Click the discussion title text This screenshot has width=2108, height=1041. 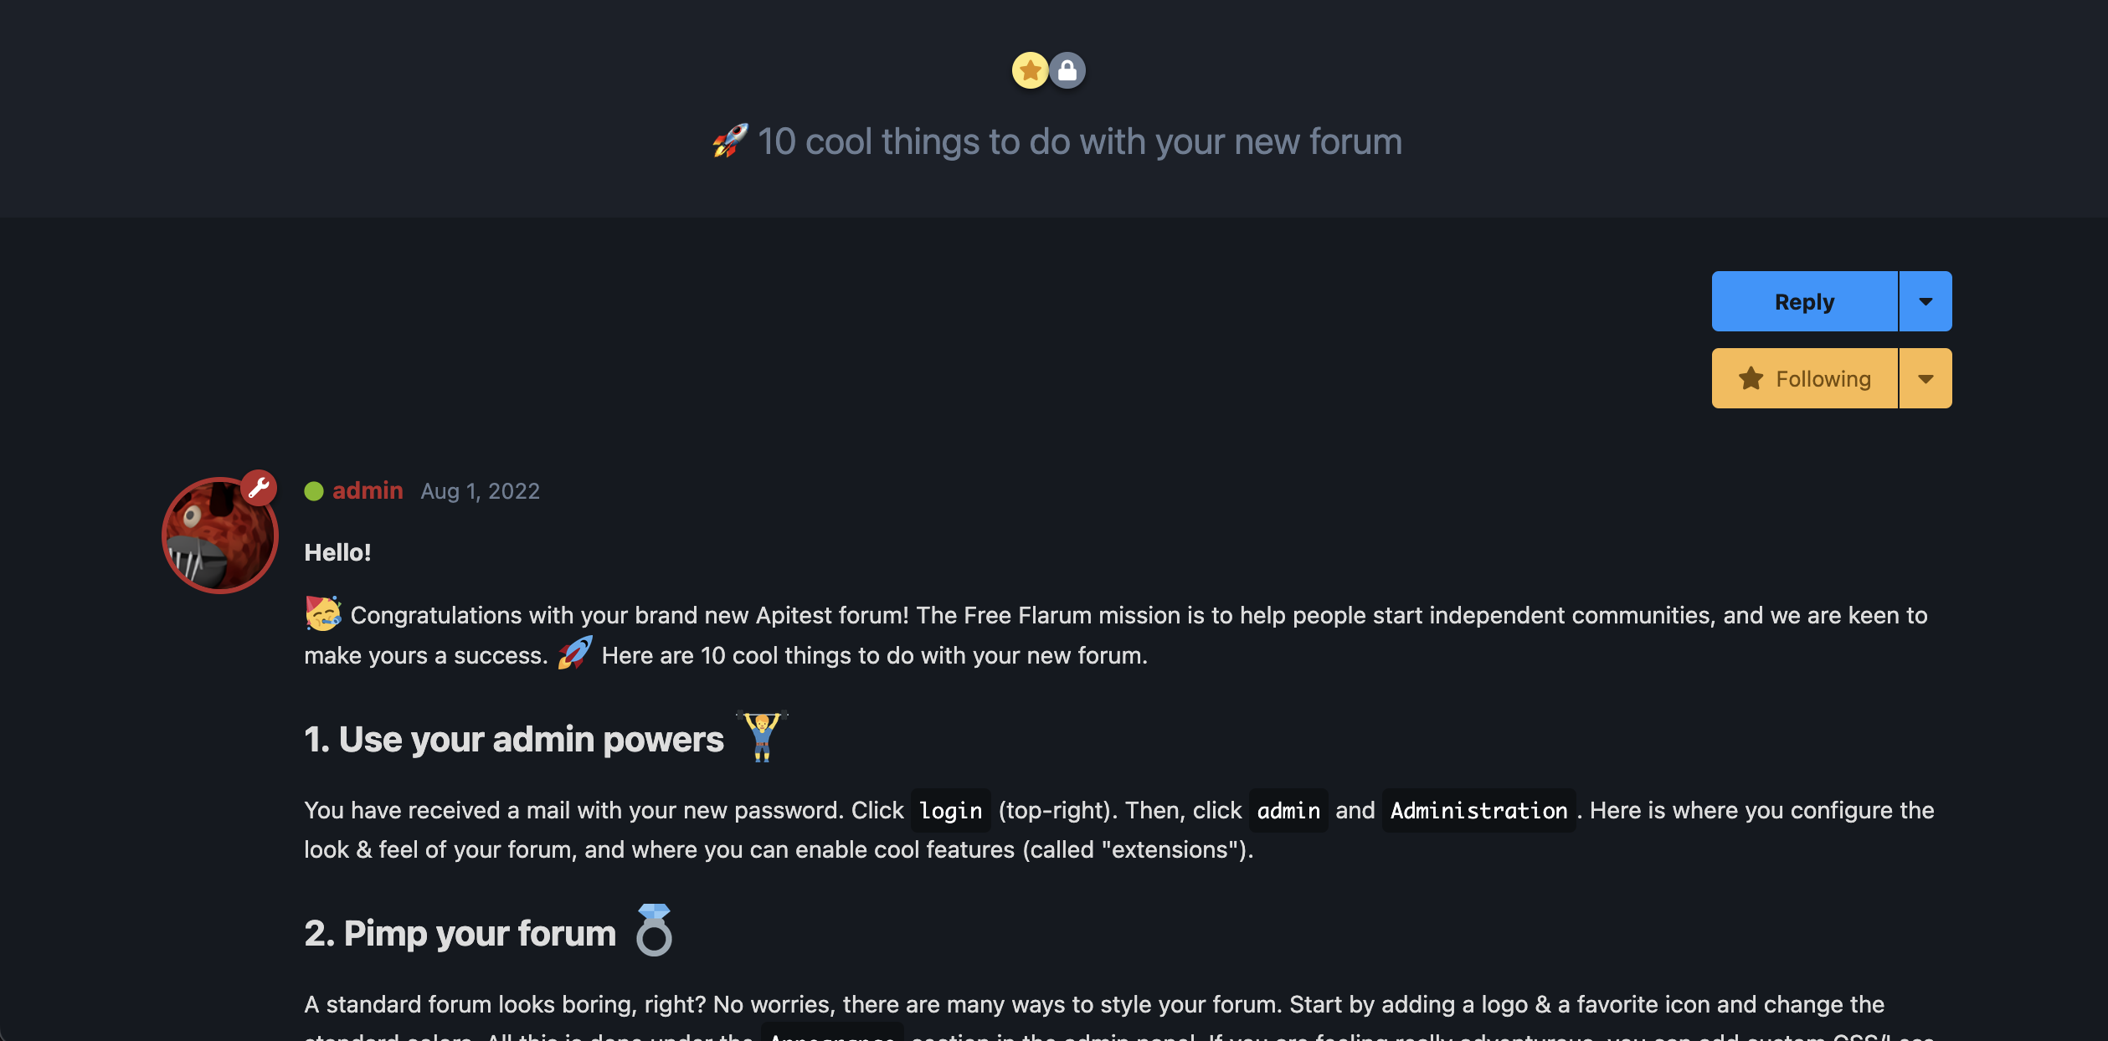click(x=1079, y=141)
